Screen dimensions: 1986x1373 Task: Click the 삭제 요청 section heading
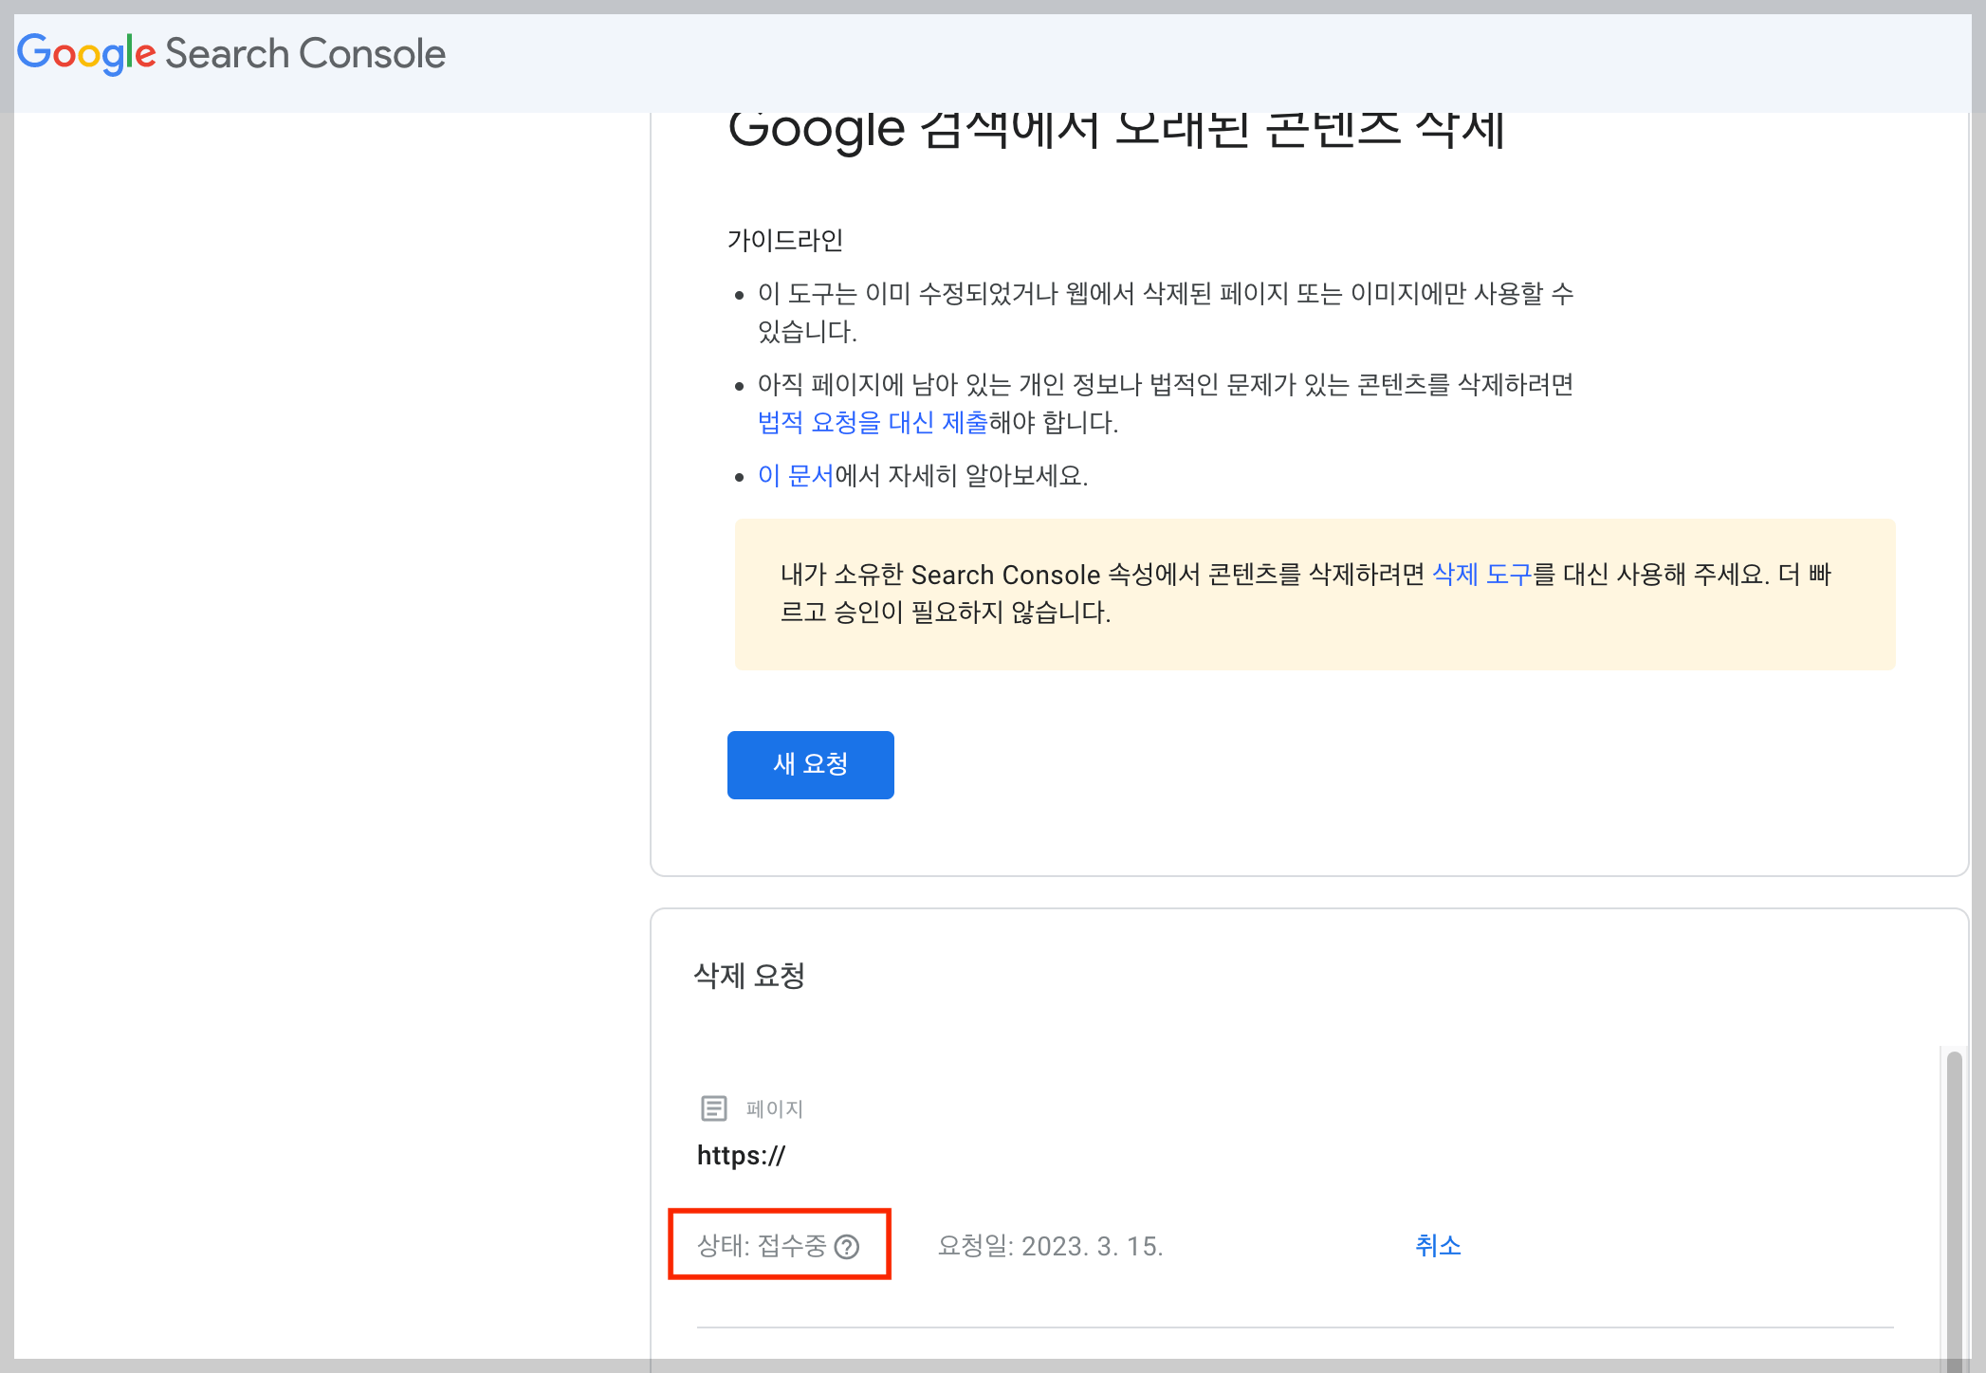click(749, 976)
